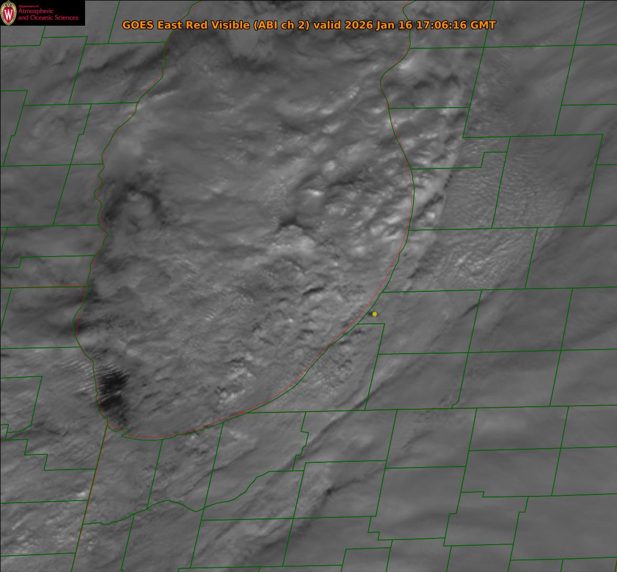Click the small dark spot south of the lake
This screenshot has width=617, height=572.
click(x=329, y=491)
